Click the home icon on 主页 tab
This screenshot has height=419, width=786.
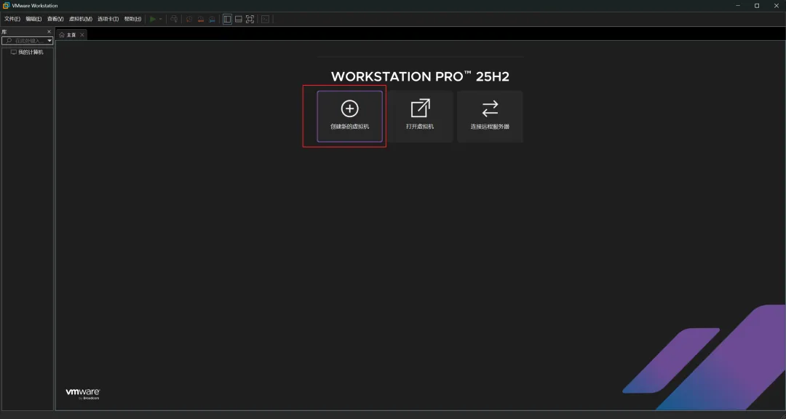click(62, 35)
